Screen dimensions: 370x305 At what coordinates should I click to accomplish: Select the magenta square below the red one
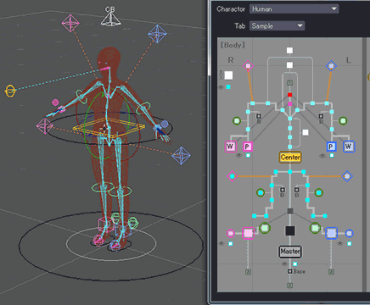289,104
